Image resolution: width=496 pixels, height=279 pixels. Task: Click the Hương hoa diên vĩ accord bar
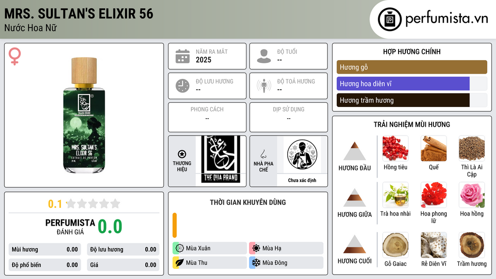412,83
